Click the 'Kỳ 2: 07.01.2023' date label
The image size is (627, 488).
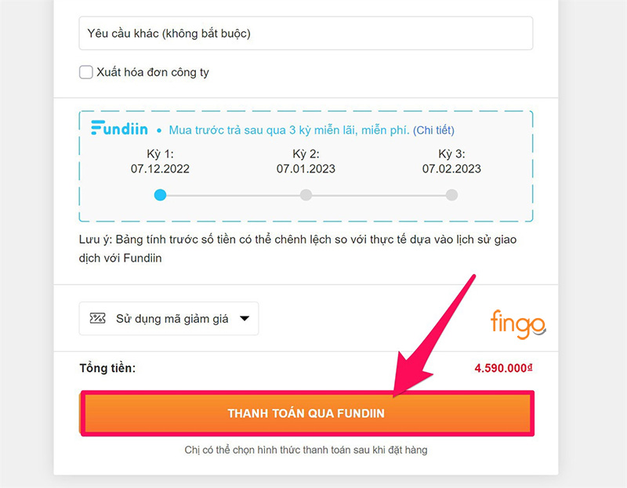pos(306,161)
